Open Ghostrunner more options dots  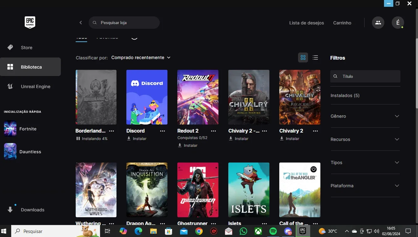point(213,223)
